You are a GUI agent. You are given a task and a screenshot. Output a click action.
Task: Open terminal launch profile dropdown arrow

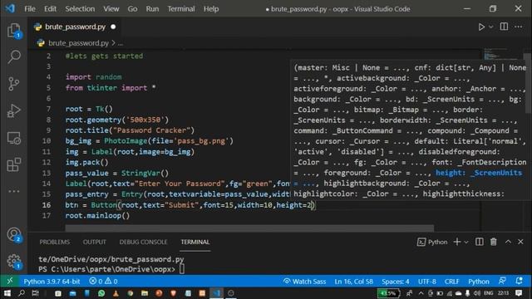(466, 242)
